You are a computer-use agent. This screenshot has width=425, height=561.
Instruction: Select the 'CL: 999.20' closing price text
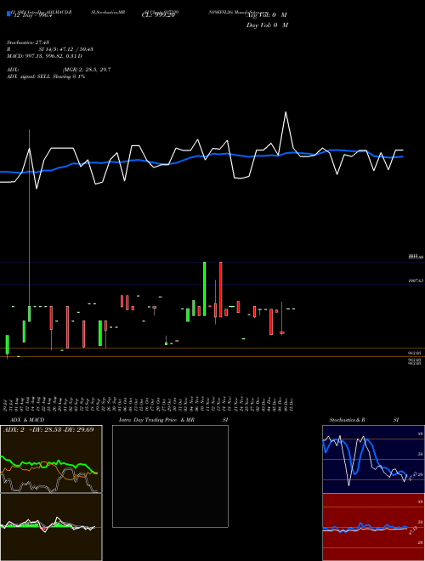tap(158, 15)
